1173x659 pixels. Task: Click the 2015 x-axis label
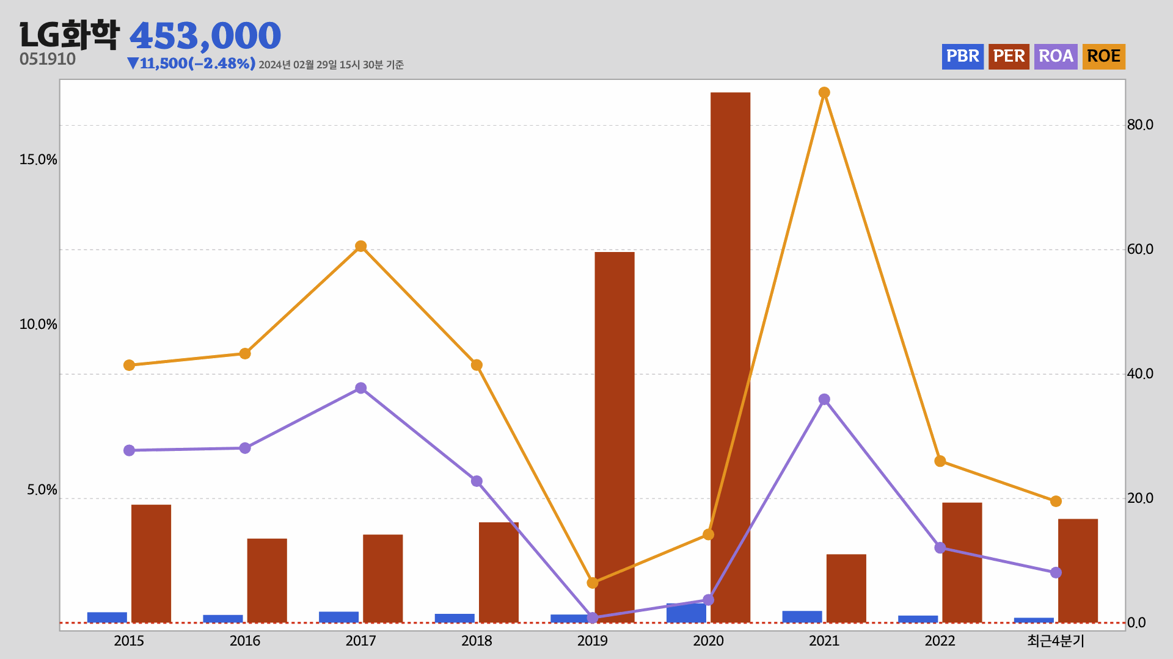point(129,641)
